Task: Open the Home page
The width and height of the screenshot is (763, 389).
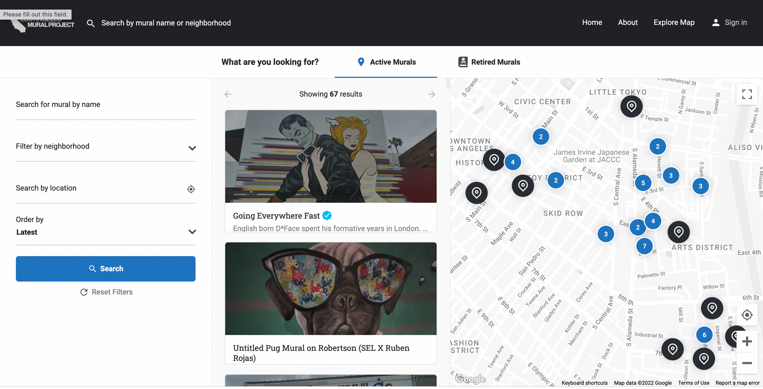Action: pos(592,22)
